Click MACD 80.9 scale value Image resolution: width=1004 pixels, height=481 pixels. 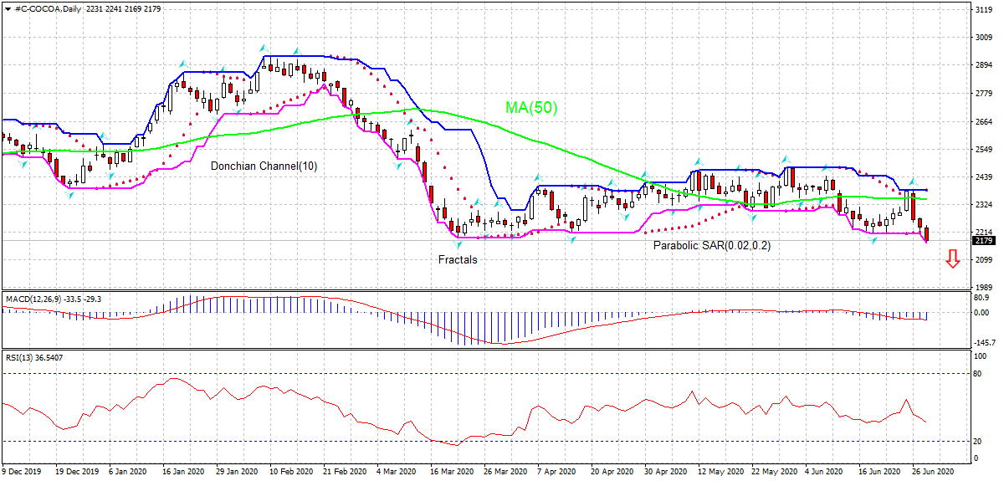[983, 298]
